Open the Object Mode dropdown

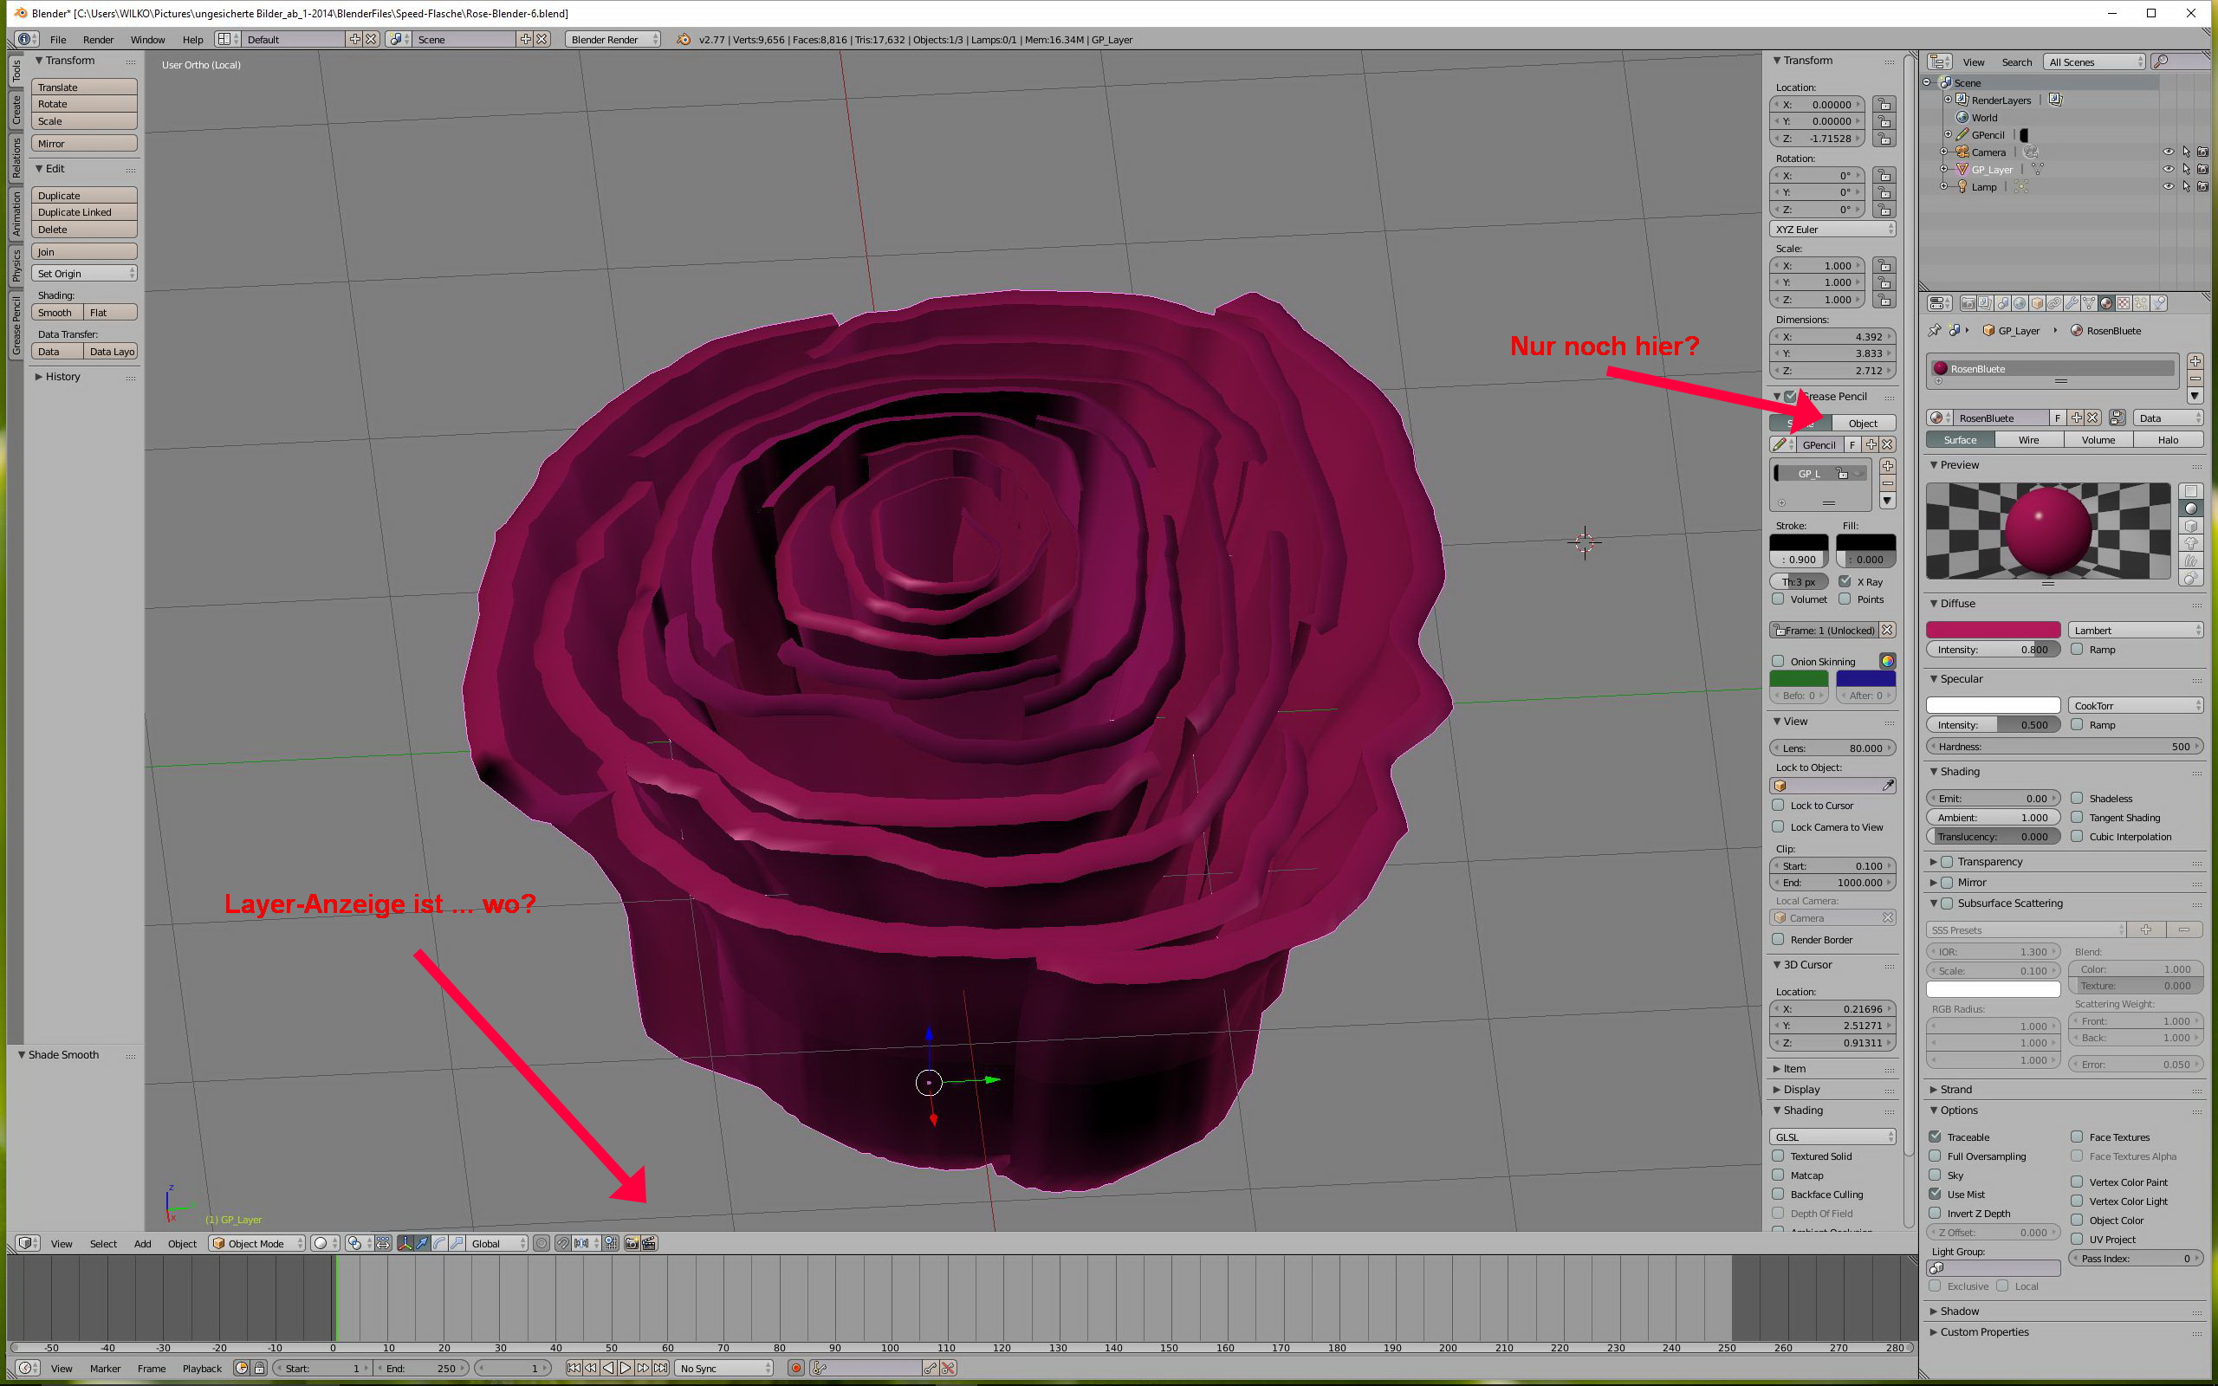click(257, 1244)
